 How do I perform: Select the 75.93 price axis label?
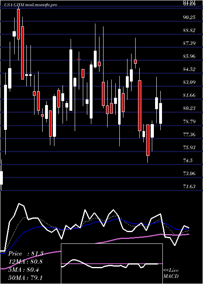pyautogui.click(x=189, y=148)
